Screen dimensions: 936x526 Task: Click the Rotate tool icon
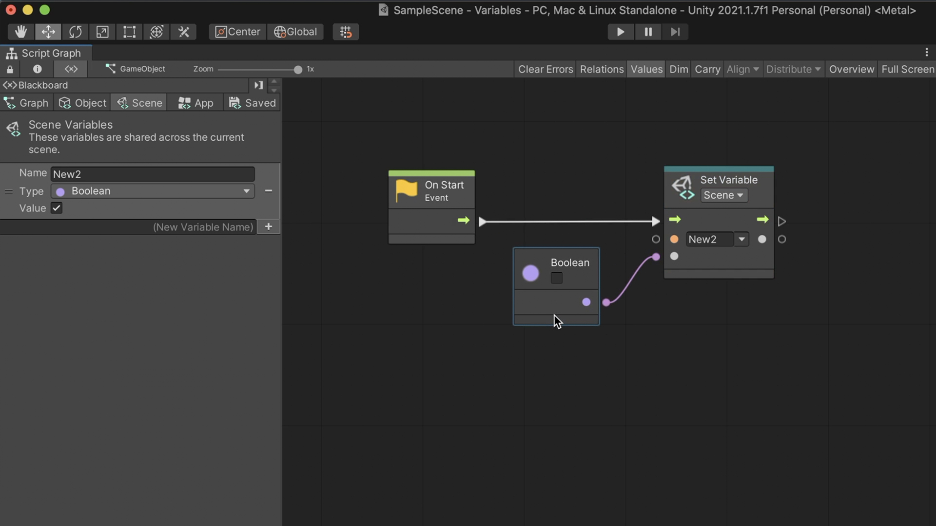tap(75, 31)
